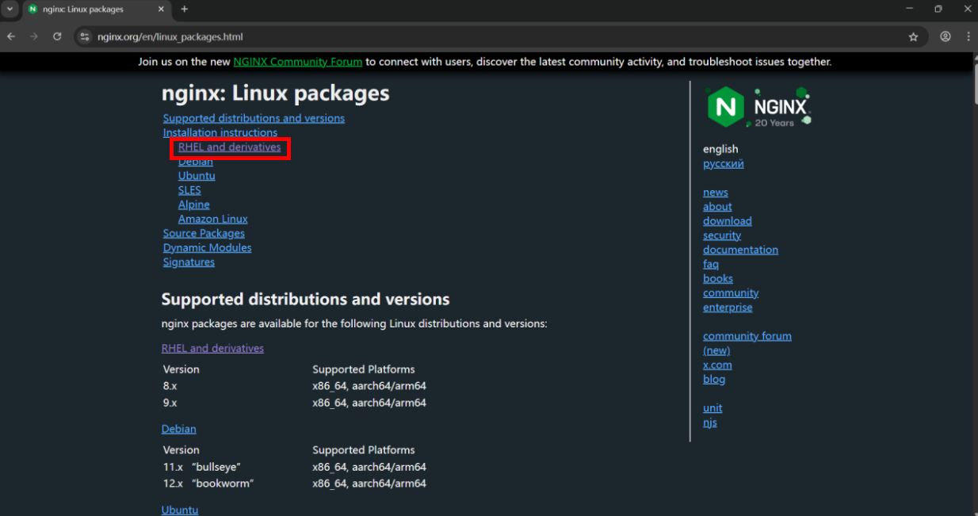Open njs link in sidebar
The height and width of the screenshot is (516, 978).
click(x=710, y=422)
